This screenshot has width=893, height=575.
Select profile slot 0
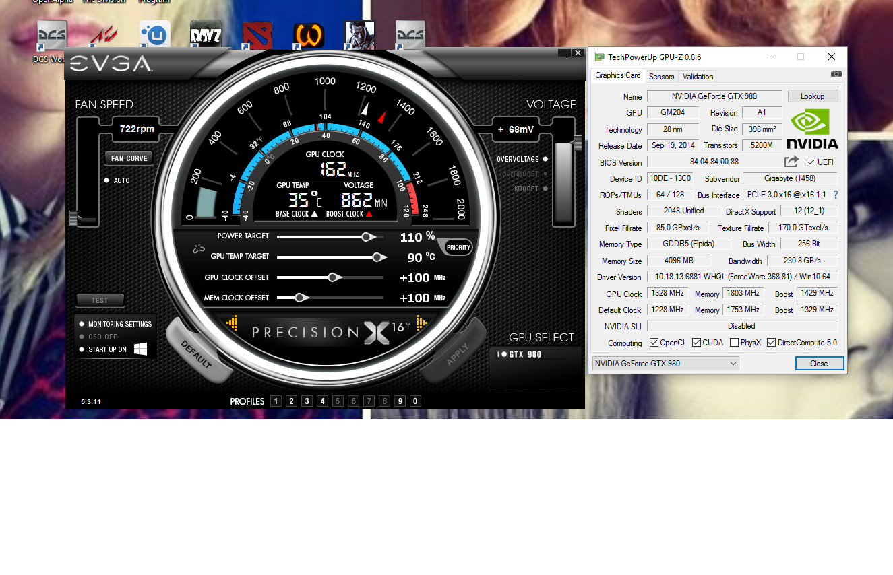415,401
